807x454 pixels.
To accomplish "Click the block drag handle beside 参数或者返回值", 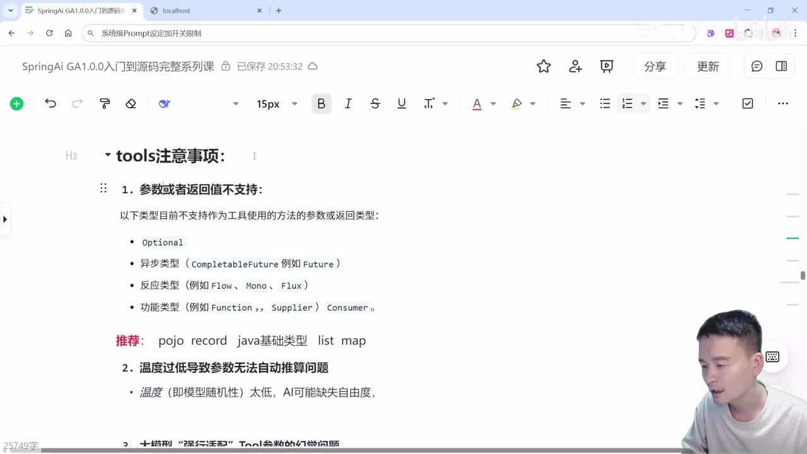I will point(103,189).
